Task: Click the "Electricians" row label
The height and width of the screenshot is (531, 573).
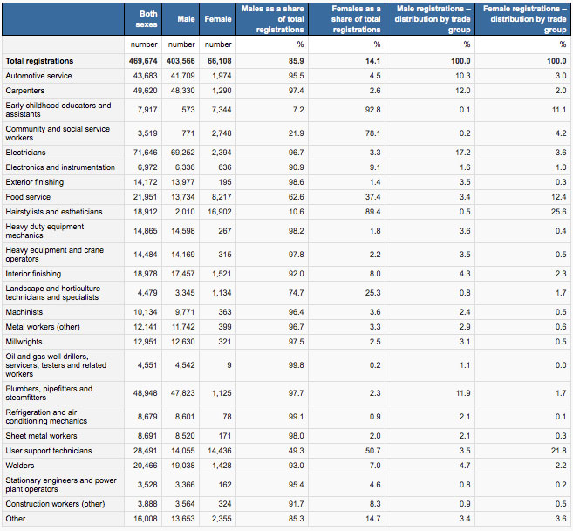Action: coord(26,153)
